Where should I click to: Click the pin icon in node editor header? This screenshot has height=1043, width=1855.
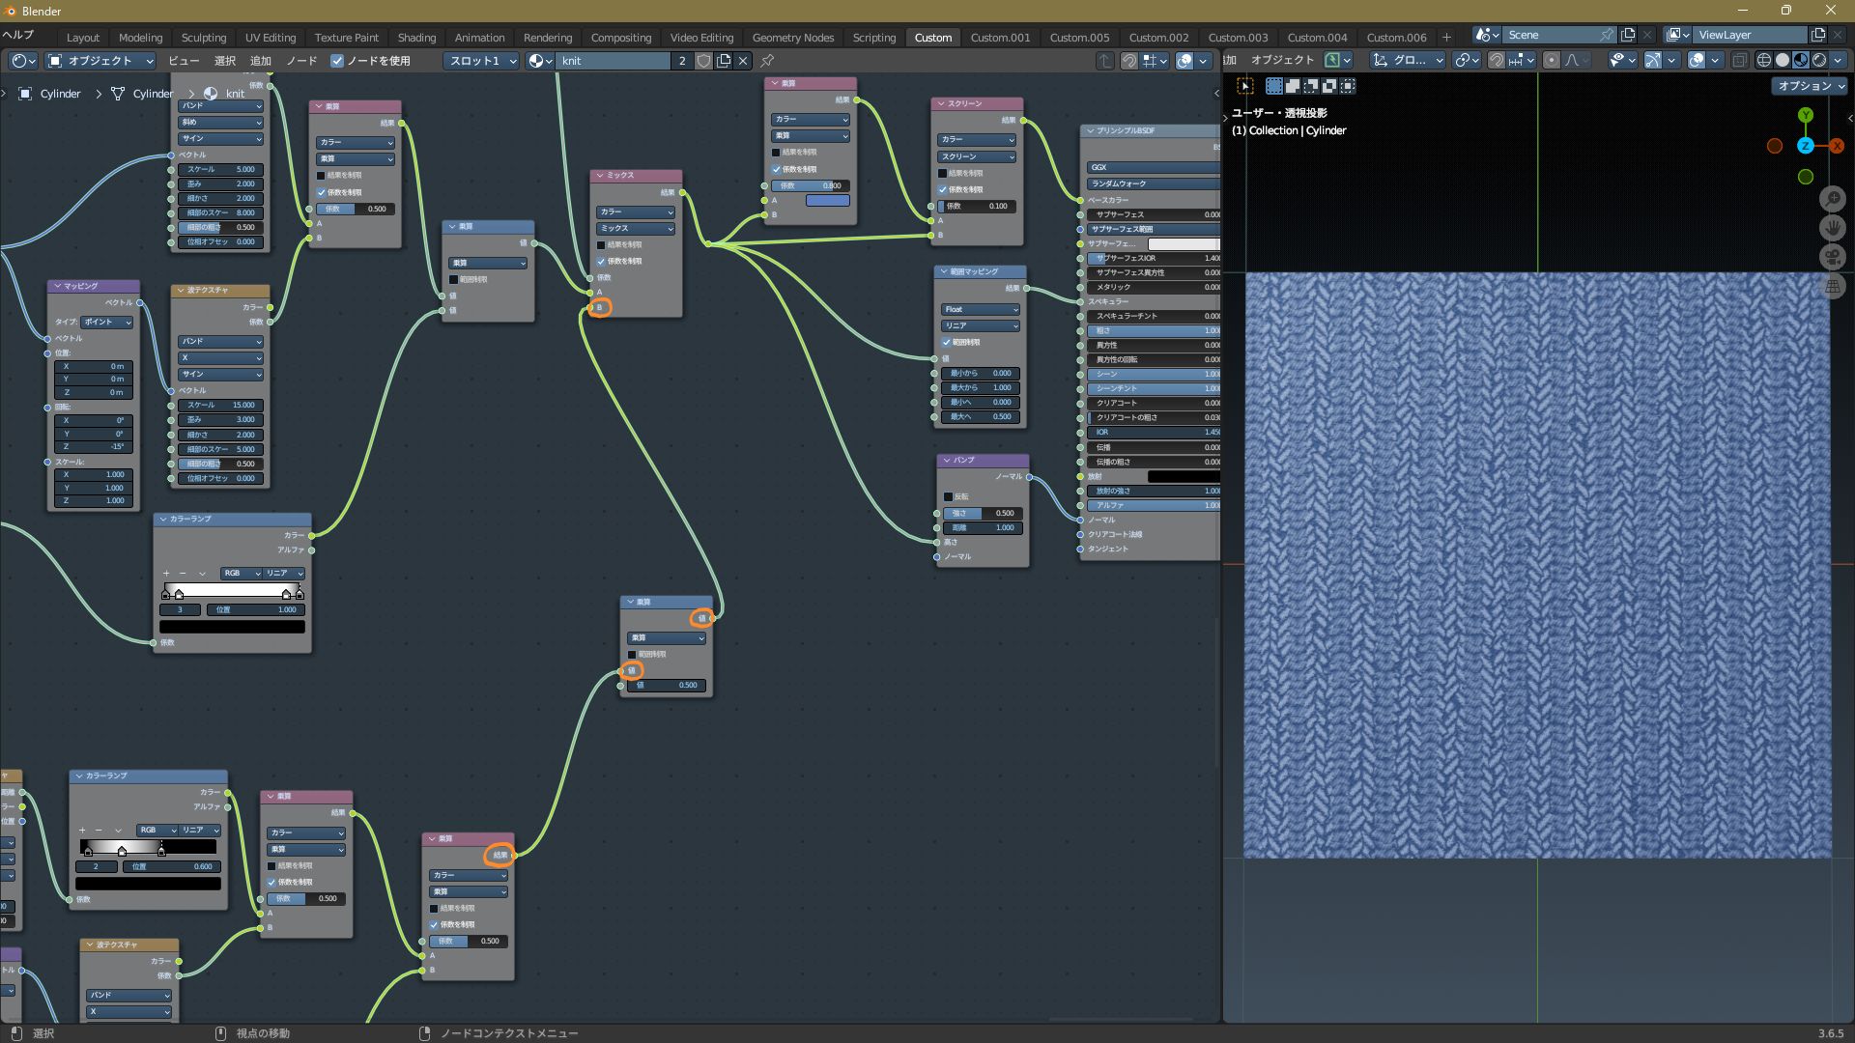(x=767, y=60)
